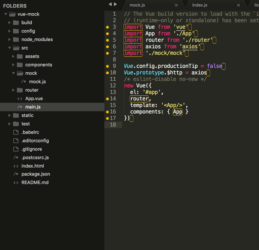Screen dimensions: 259x250
Task: Click the lint marker on line 7
Action: [107, 53]
